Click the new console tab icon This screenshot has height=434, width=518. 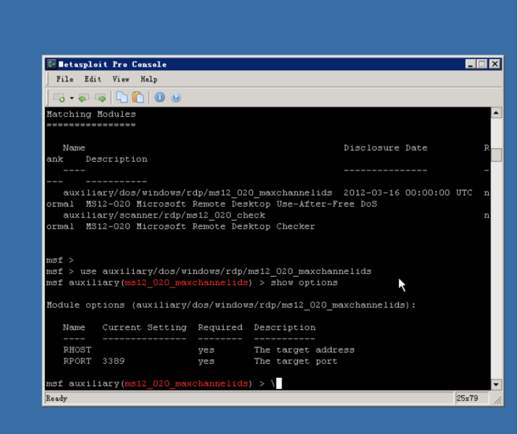[59, 98]
